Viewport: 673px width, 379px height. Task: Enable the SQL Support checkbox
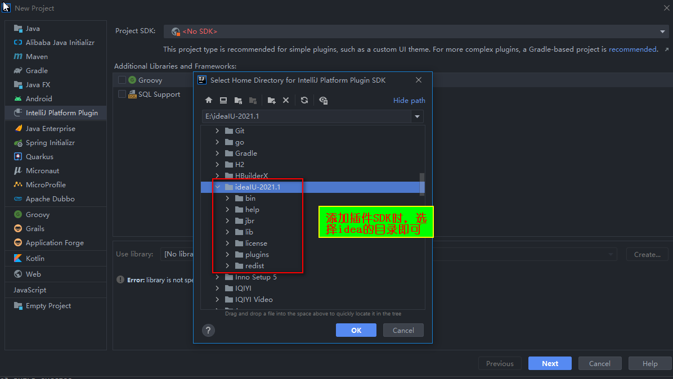(x=122, y=94)
